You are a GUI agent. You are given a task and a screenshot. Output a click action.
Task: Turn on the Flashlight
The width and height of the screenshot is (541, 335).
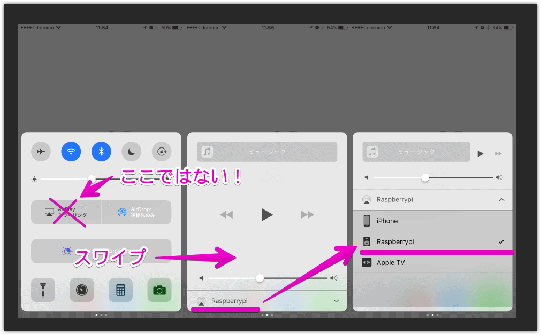(43, 290)
